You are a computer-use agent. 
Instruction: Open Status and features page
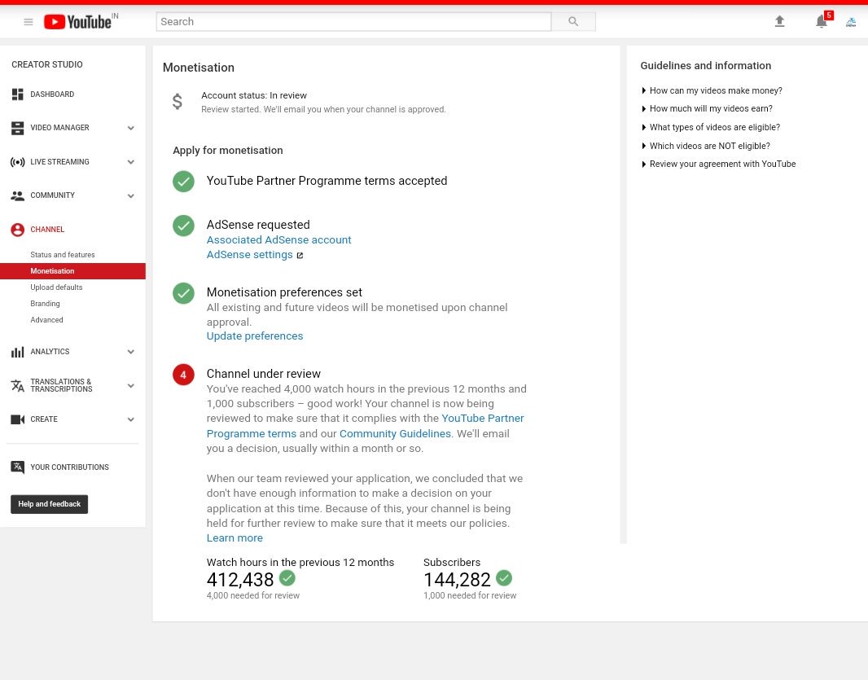[x=63, y=255]
